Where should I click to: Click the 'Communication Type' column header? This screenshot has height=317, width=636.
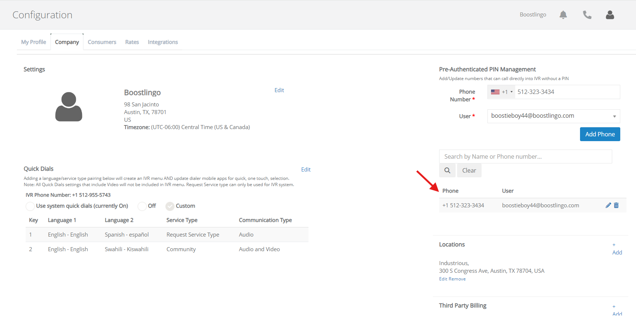pos(265,220)
